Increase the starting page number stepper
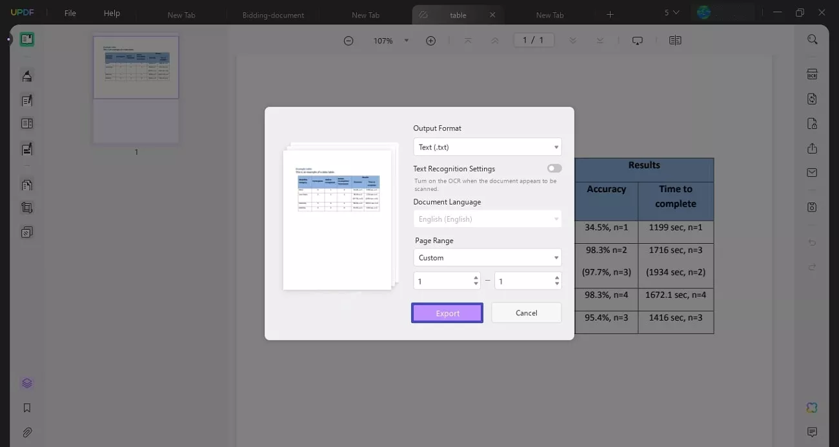Image resolution: width=839 pixels, height=447 pixels. click(475, 277)
